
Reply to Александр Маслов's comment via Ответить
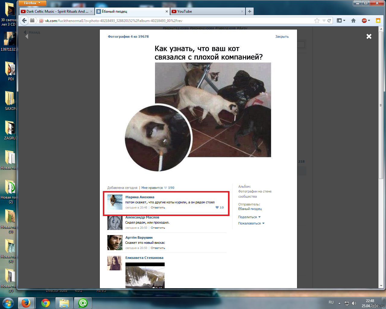(158, 228)
